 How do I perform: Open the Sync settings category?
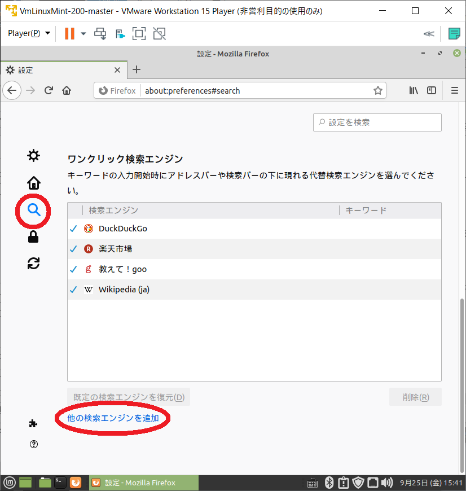tap(33, 264)
